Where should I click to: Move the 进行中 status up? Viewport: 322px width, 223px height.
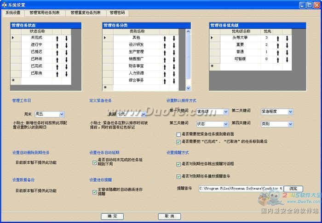pyautogui.click(x=58, y=45)
